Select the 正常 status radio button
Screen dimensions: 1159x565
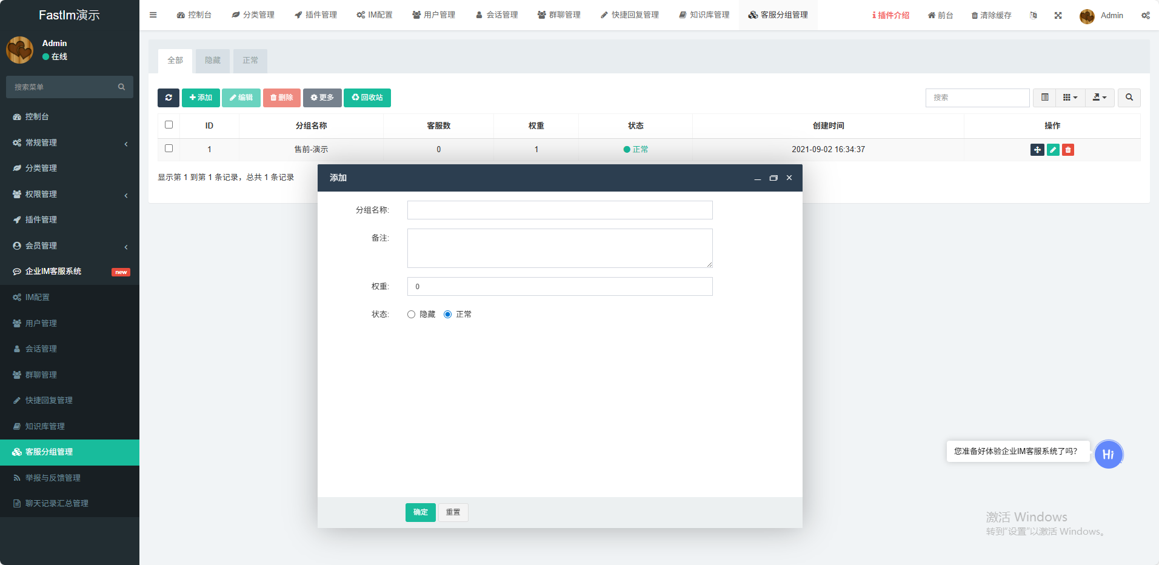[x=447, y=314]
